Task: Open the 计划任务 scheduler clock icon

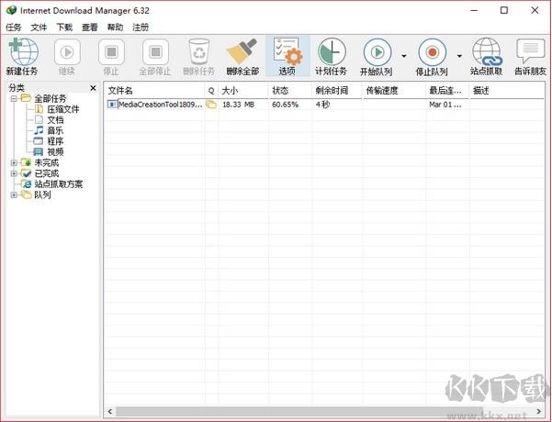Action: point(332,52)
